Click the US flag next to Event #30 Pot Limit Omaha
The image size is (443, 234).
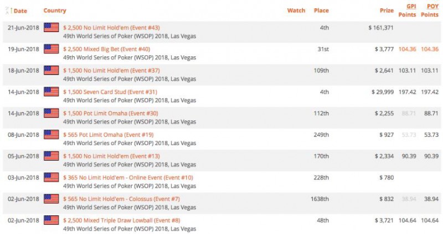pyautogui.click(x=51, y=113)
